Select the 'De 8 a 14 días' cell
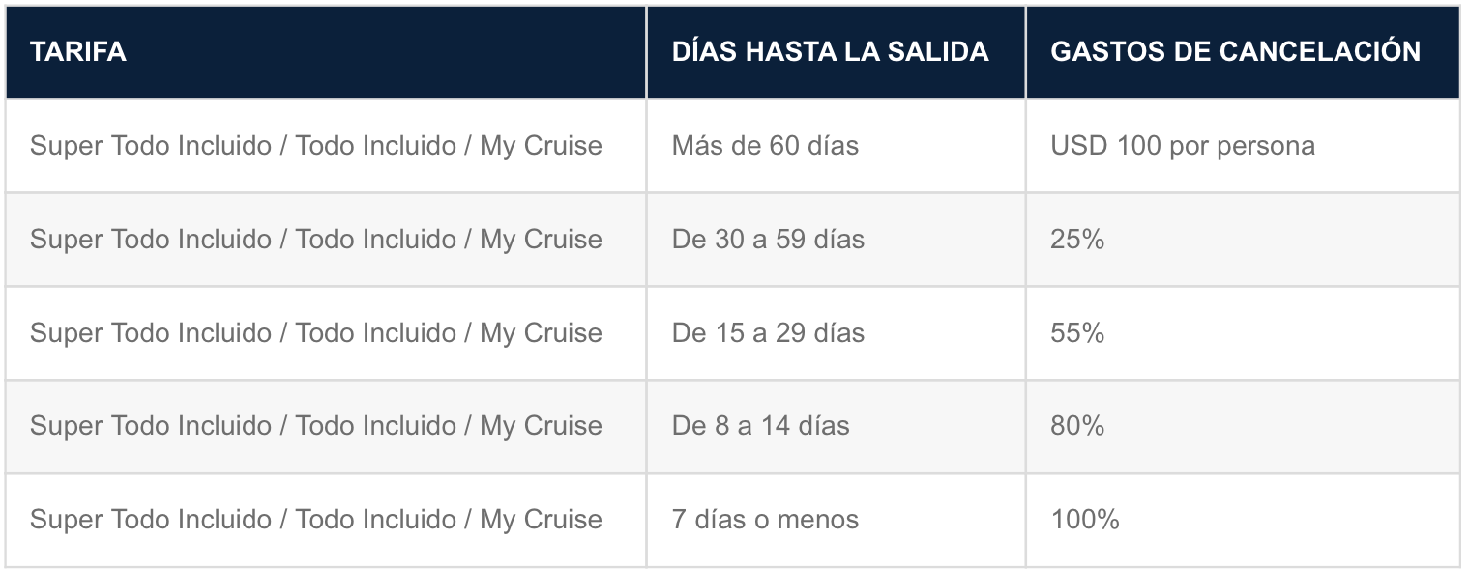 point(836,426)
